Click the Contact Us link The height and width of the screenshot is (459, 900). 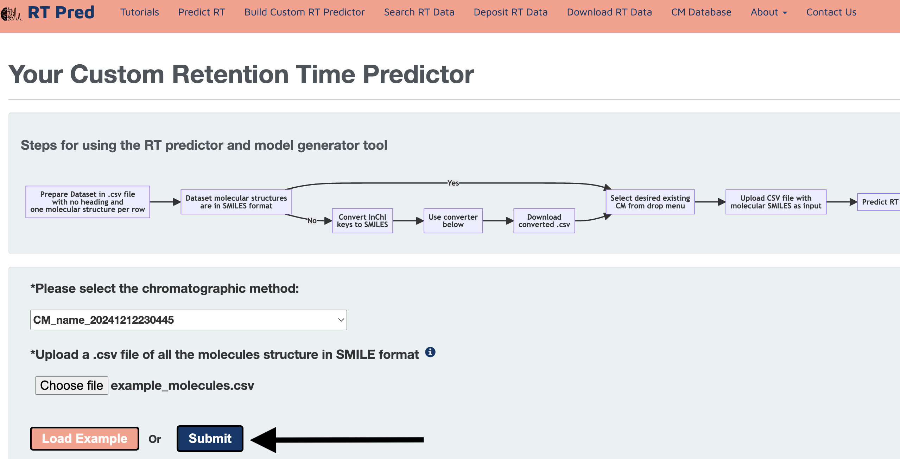831,12
